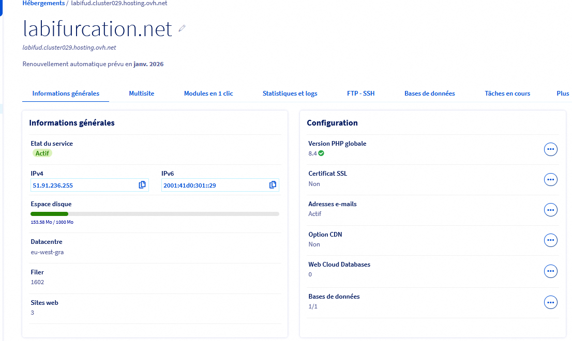
Task: Expand the Adresses e-mails actions menu
Action: 551,210
